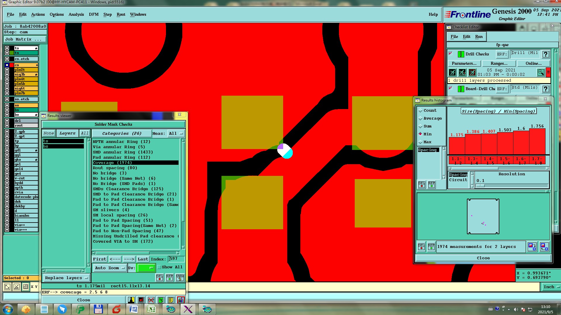
Task: Click the black-yellow contrast icon beside Close
Action: [x=131, y=300]
